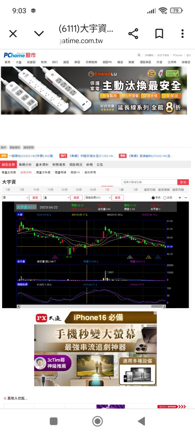Open news headline about 中国天瑞水泥(01252.HK)

click(92, 156)
